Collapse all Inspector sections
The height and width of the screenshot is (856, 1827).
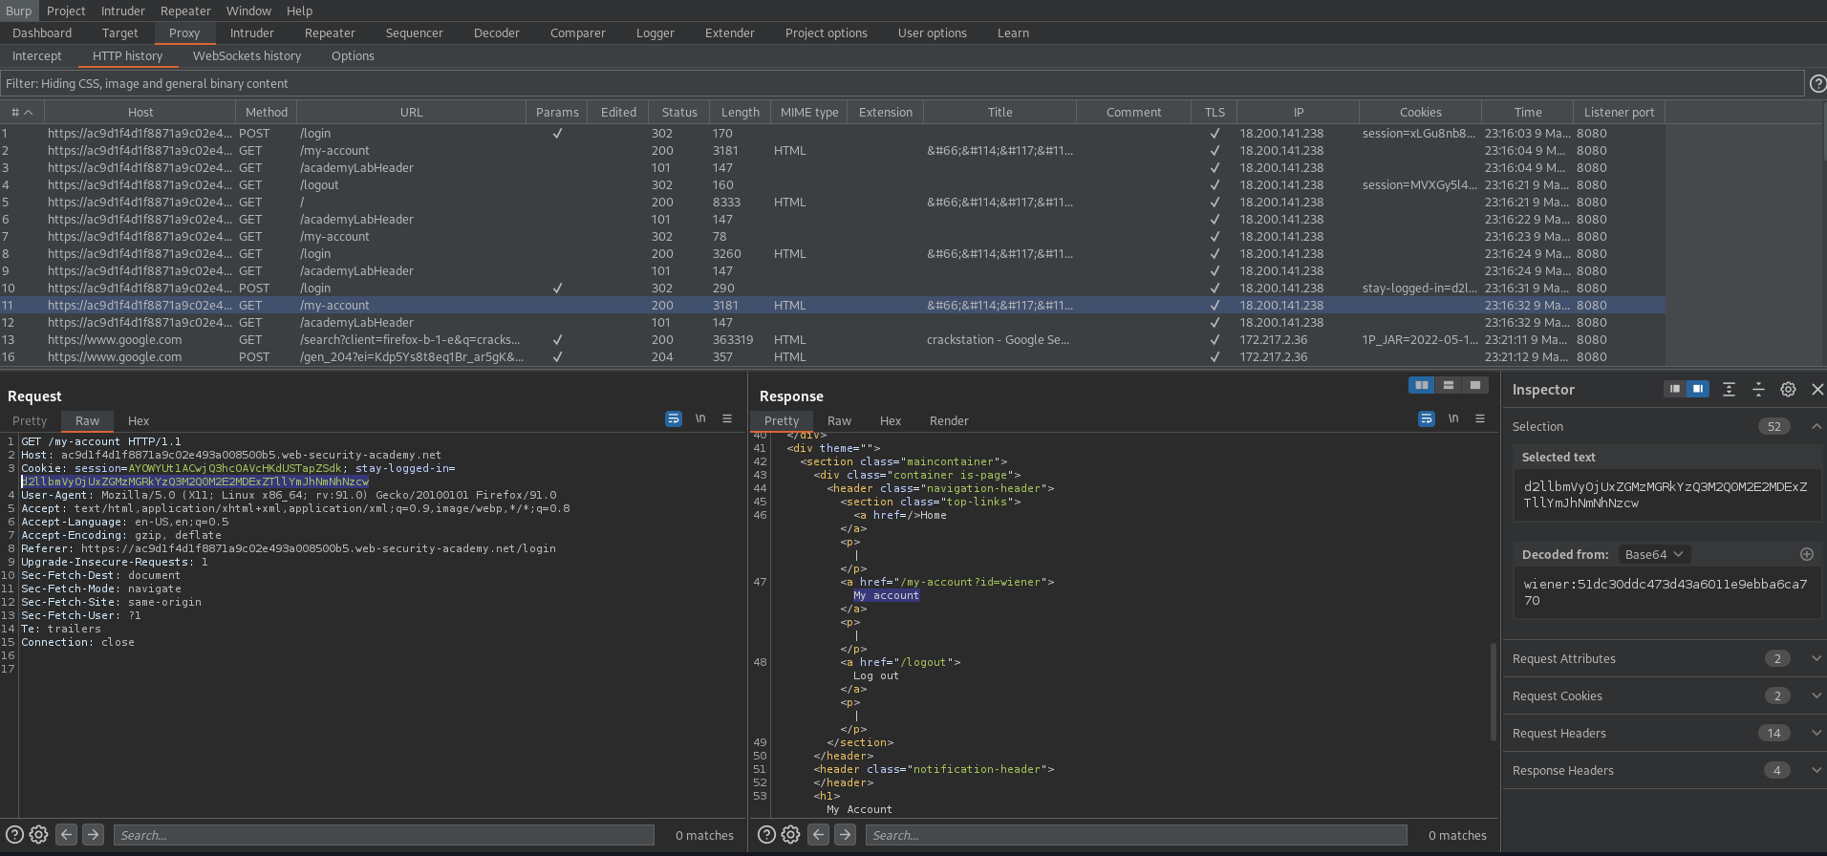coord(1758,389)
